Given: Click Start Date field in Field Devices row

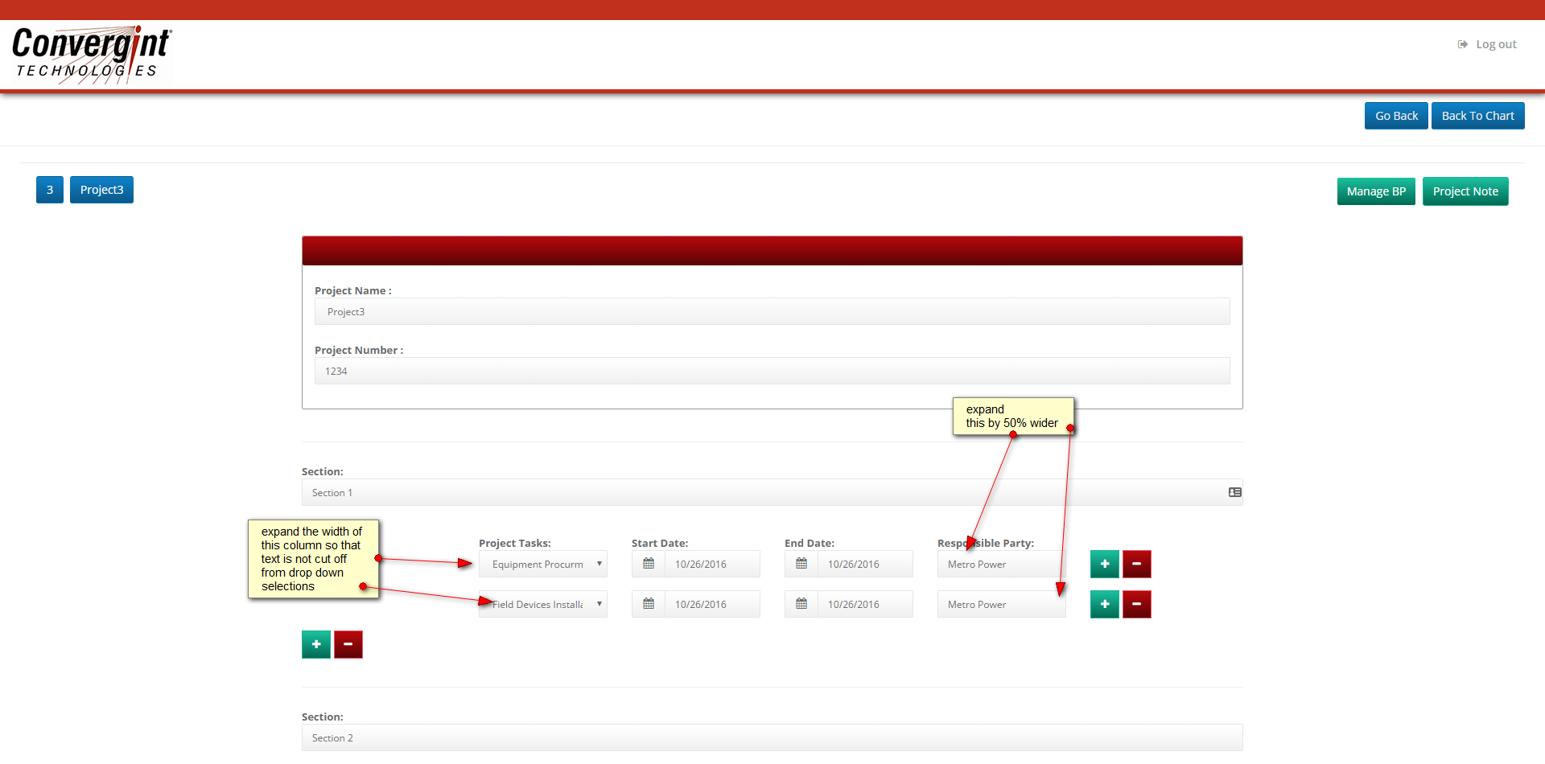Looking at the screenshot, I should click(712, 604).
